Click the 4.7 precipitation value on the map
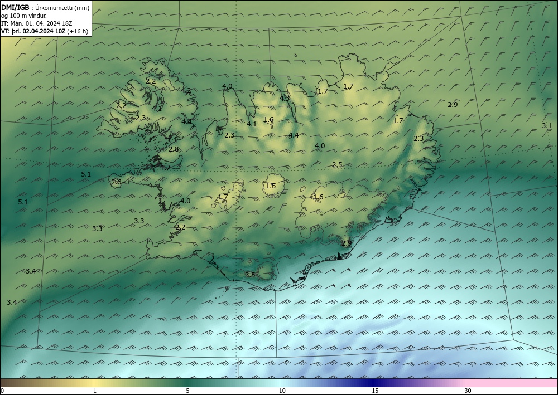558x395 pixels. (x=165, y=167)
